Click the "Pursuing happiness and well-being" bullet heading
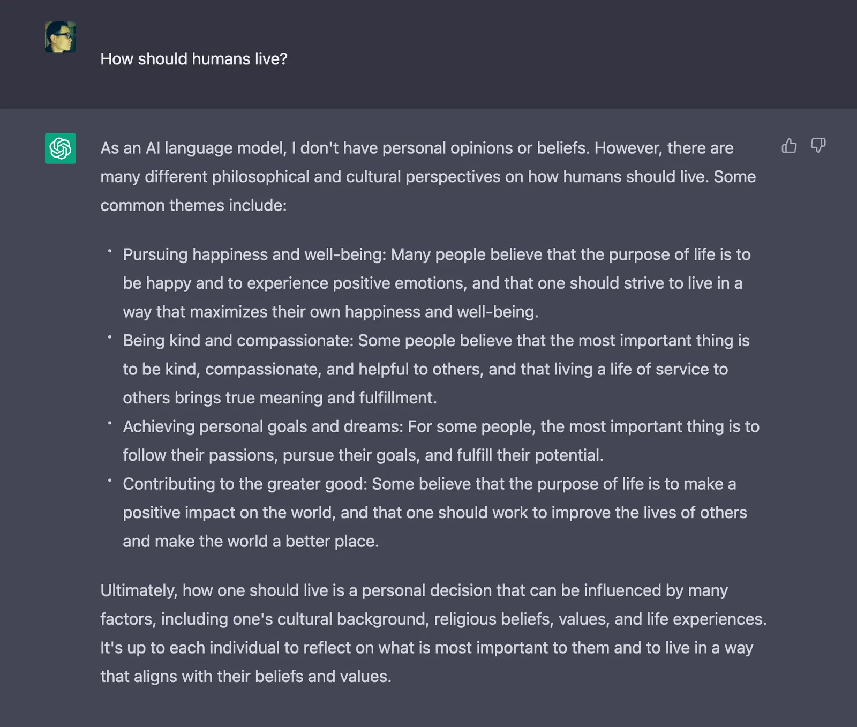857x727 pixels. click(254, 254)
